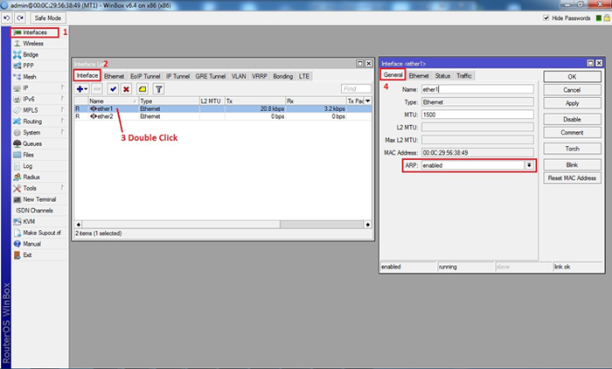Click the Redo arrow in top toolbar
Image resolution: width=612 pixels, height=369 pixels.
coord(18,17)
